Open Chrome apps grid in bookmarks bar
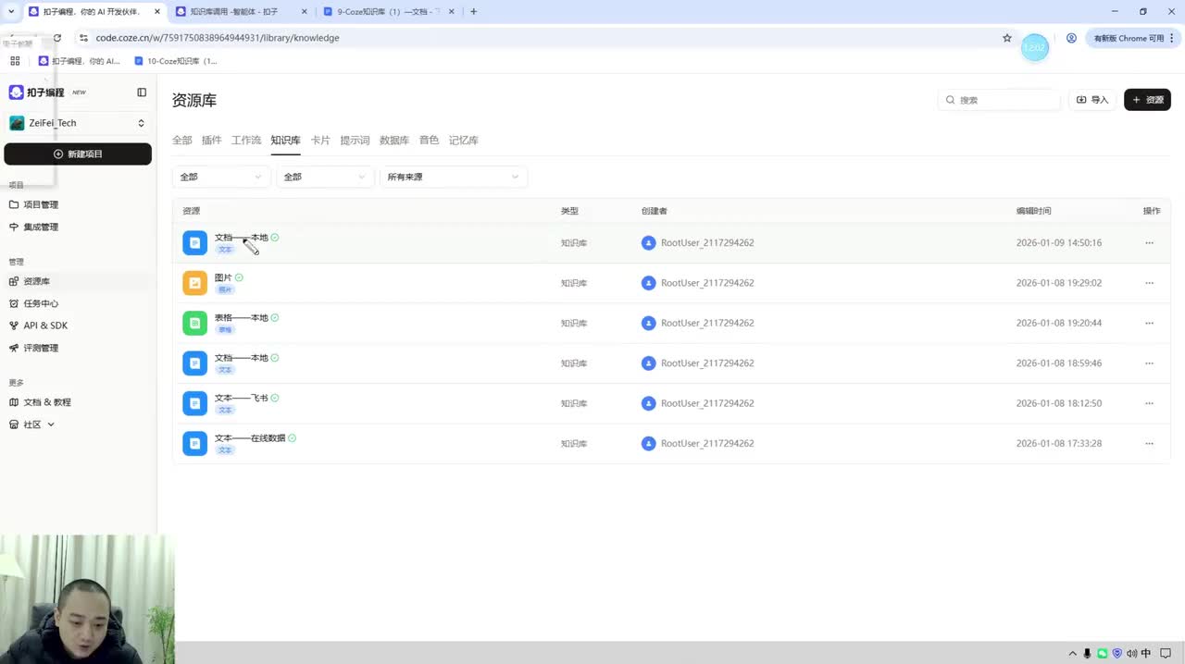 coord(15,61)
